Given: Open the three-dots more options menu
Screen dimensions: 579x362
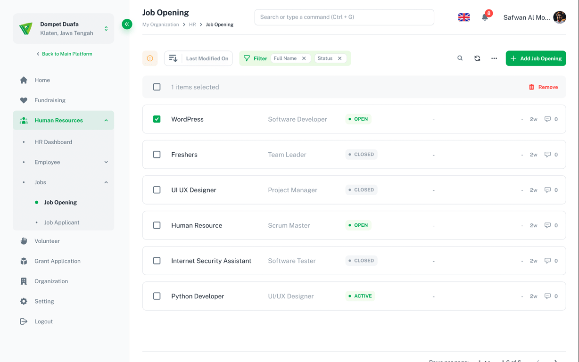Looking at the screenshot, I should (494, 58).
